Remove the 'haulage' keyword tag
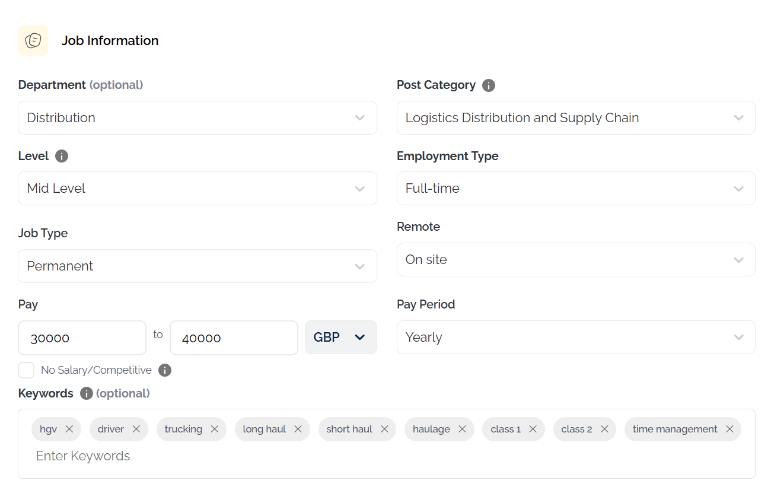Viewport: 771px width, 490px height. 462,429
